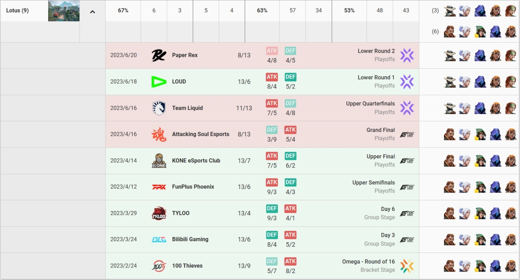Click Breach agent icon in Attacking Soul row
Image resolution: width=520 pixels, height=280 pixels.
click(450, 134)
